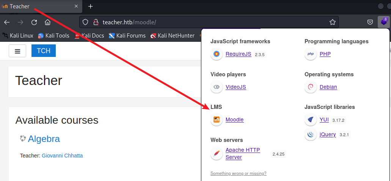Click the jQuery link
391x181 pixels.
[328, 135]
